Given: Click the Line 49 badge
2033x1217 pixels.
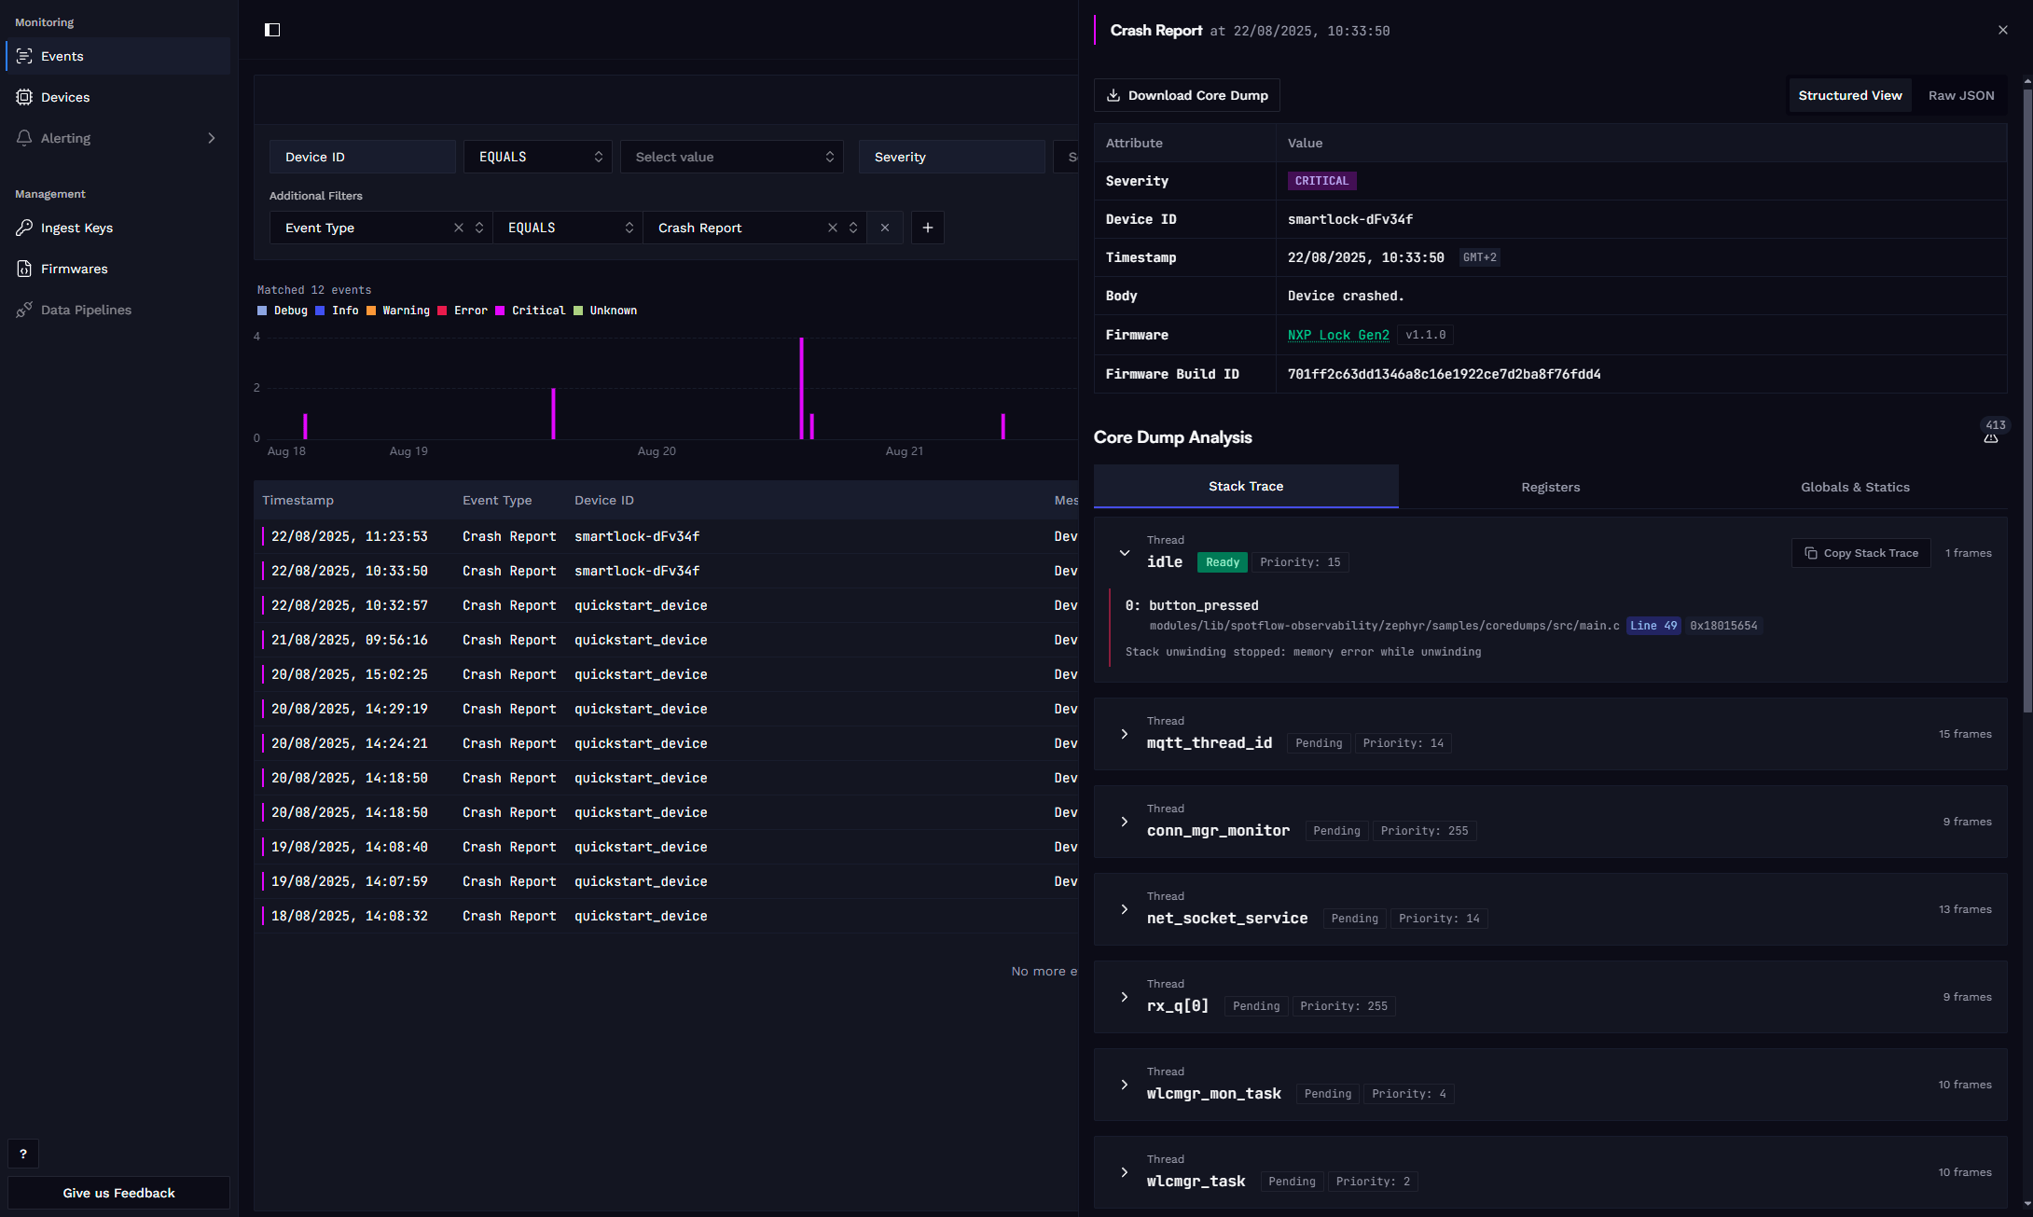Looking at the screenshot, I should 1653,626.
